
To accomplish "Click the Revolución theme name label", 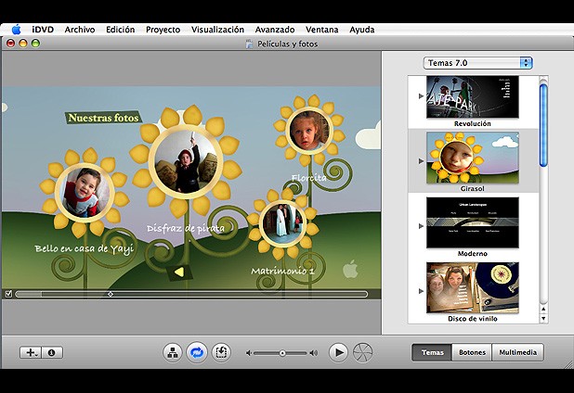I will (x=473, y=124).
